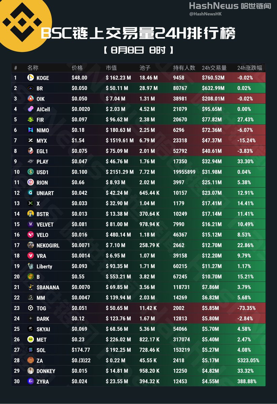Click the KOGE token icon
Screen dimensions: 277x404
click(x=31, y=77)
